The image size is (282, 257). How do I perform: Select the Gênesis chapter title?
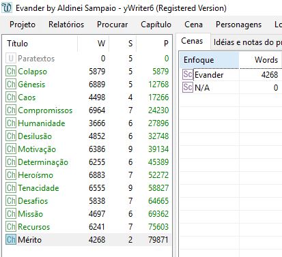pyautogui.click(x=31, y=85)
